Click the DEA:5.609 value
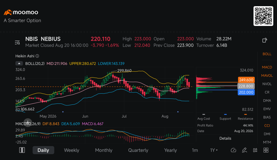This screenshot has height=160, width=277. [70, 124]
